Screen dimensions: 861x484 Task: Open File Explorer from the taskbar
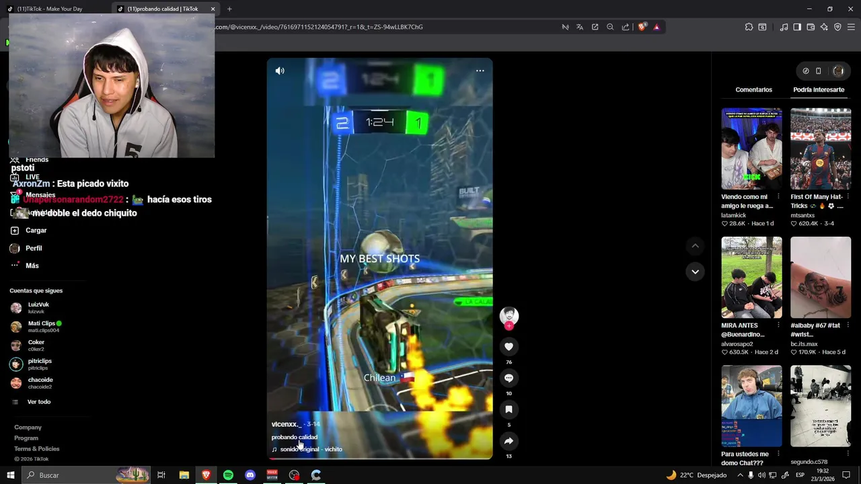[x=184, y=475]
